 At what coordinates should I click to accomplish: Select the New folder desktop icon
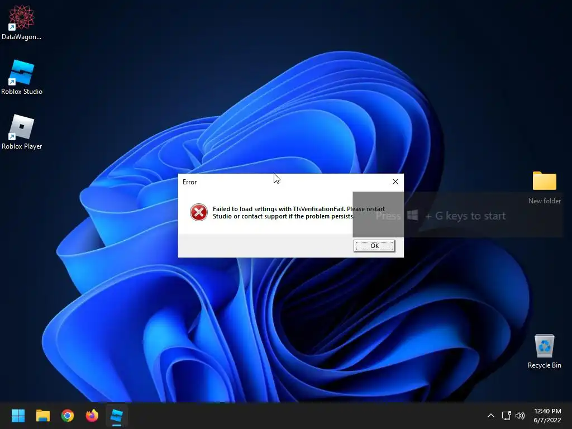point(544,188)
